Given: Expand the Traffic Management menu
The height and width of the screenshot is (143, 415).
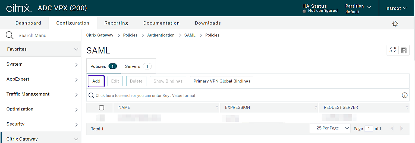Looking at the screenshot, I should point(41,94).
